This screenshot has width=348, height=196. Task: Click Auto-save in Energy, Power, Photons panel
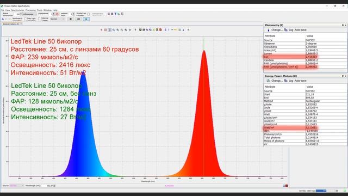300,81
